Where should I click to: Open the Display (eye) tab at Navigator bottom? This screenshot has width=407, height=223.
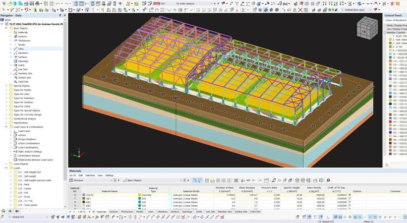click(x=10, y=211)
